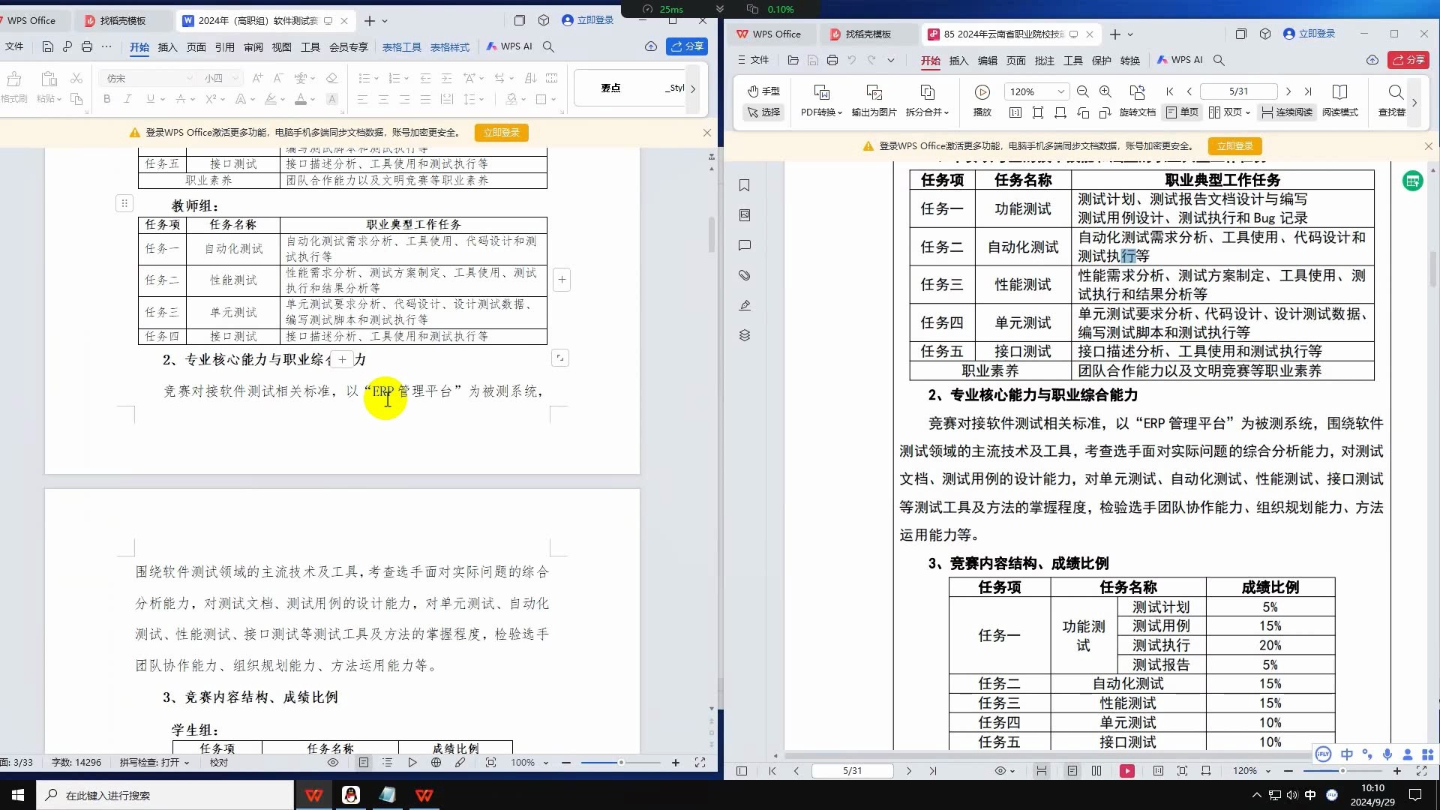Screen dimensions: 1440x810
Task: Zoom out in PDF toolbar
Action: point(1082,91)
